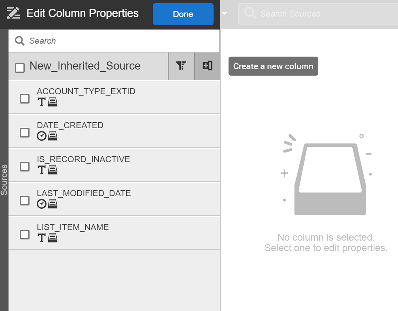This screenshot has height=311, width=398.
Task: Select the LAST_MODIFIED_DATE column name
Action: [x=84, y=193]
